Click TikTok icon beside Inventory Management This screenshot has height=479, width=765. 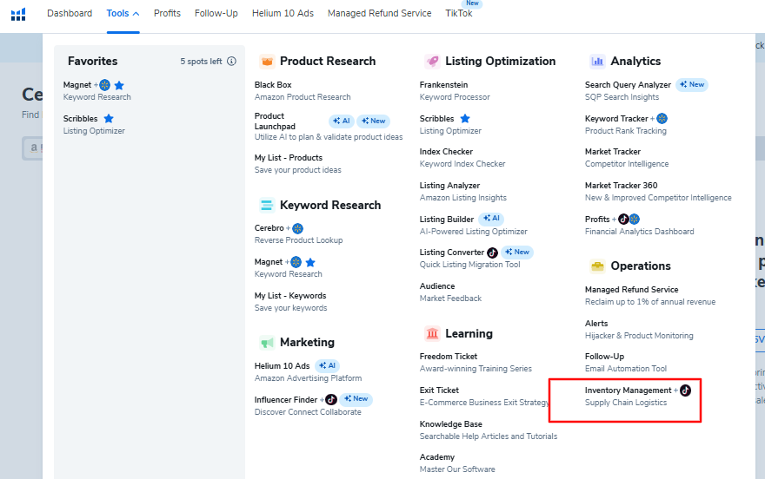pyautogui.click(x=686, y=390)
